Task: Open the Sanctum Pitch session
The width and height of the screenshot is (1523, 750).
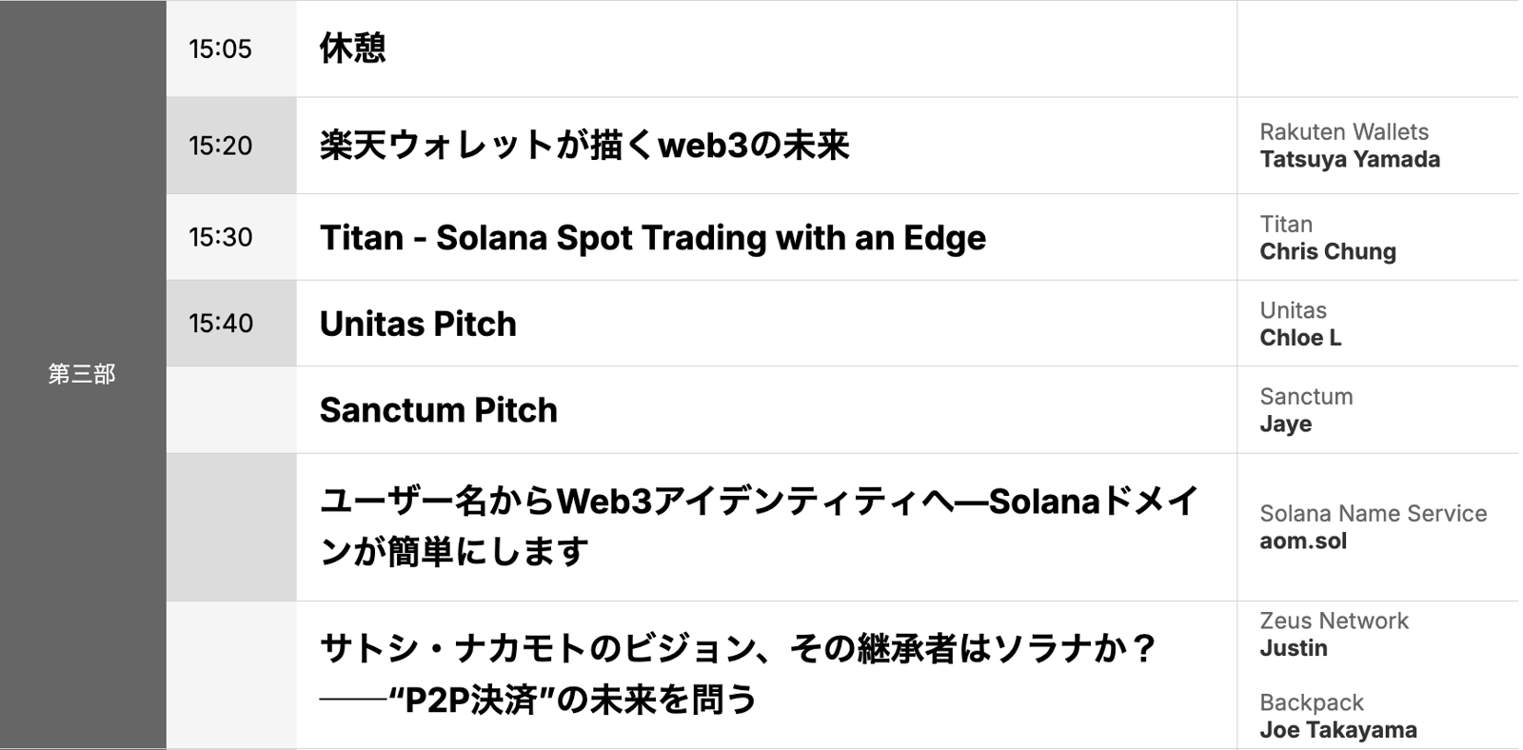Action: tap(438, 410)
